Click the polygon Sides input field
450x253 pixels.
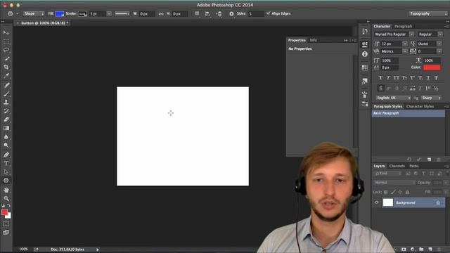tap(255, 14)
